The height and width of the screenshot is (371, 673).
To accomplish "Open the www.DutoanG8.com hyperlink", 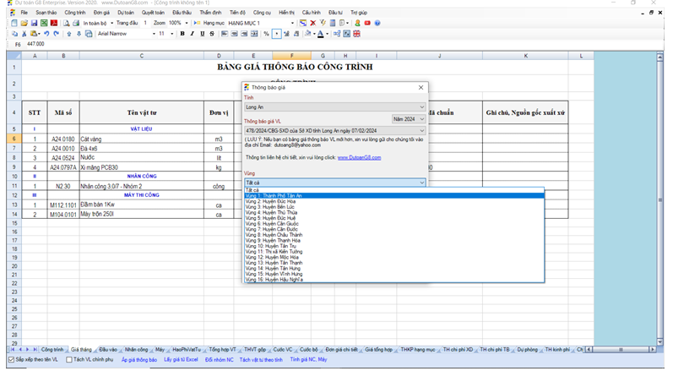I will [x=359, y=157].
